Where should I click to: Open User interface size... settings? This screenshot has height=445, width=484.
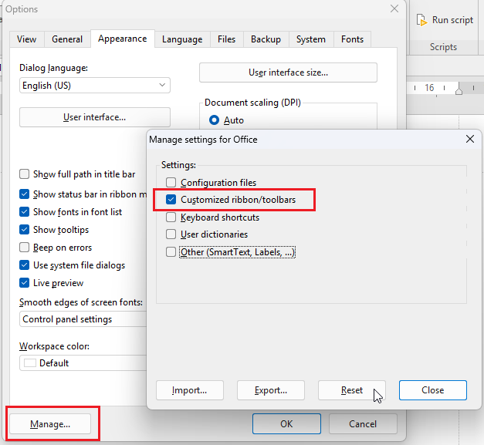click(x=288, y=72)
